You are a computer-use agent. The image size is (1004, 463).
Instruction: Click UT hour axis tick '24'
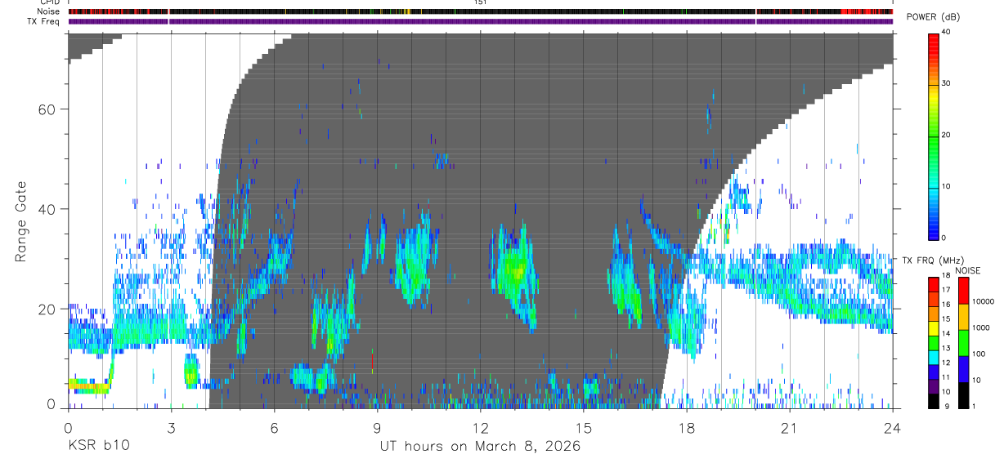click(x=892, y=427)
